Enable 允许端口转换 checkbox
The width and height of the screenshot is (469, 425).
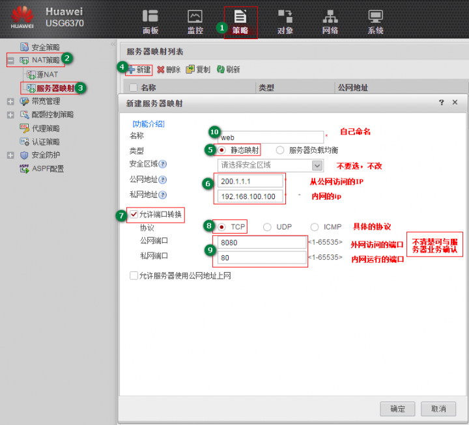(x=134, y=214)
